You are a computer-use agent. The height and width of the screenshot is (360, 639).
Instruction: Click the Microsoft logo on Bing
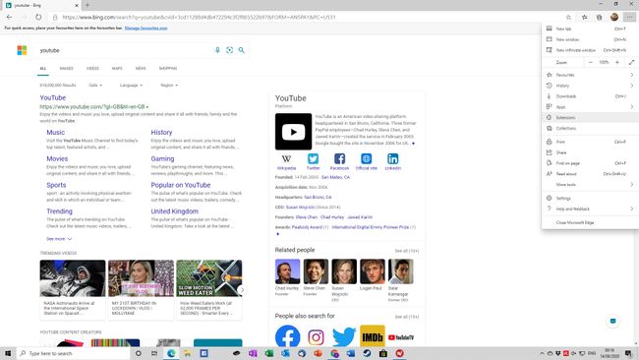click(x=22, y=50)
